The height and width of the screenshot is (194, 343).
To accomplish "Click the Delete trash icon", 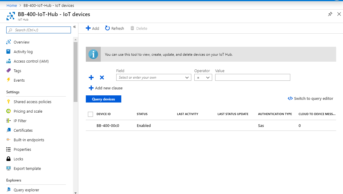I will coord(132,28).
